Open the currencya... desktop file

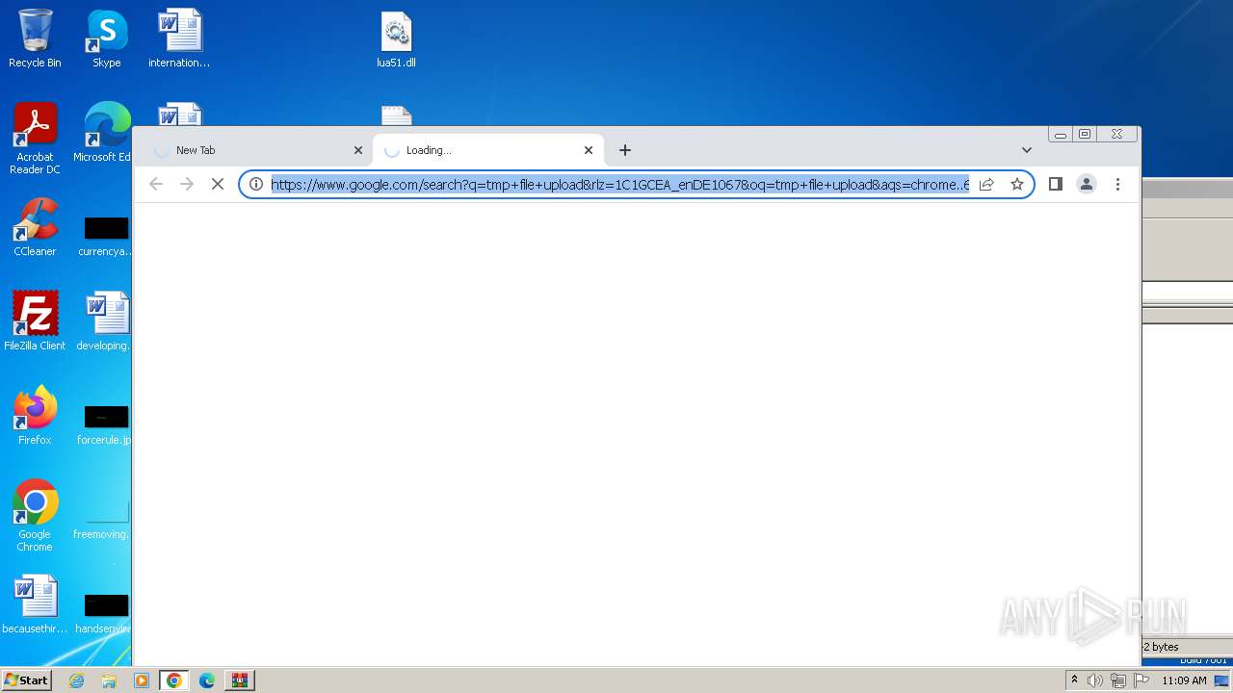(x=104, y=237)
